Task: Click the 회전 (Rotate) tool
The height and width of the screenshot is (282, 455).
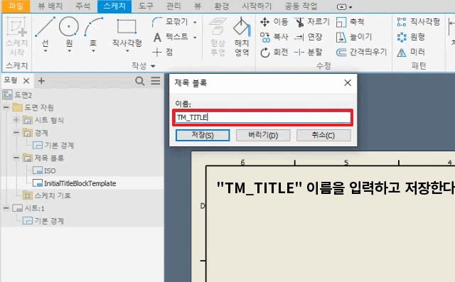Action: 274,52
